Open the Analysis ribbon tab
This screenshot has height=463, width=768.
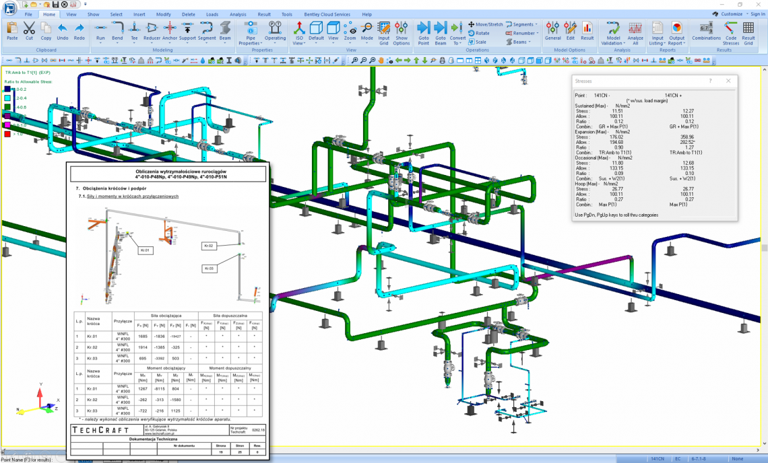[x=237, y=14]
